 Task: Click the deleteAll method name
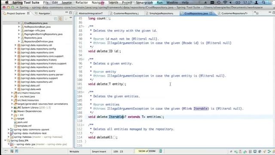pyautogui.click(x=104, y=137)
